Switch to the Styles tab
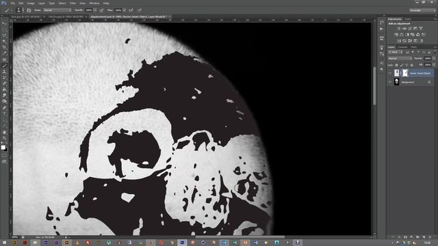The image size is (438, 246). 408,19
